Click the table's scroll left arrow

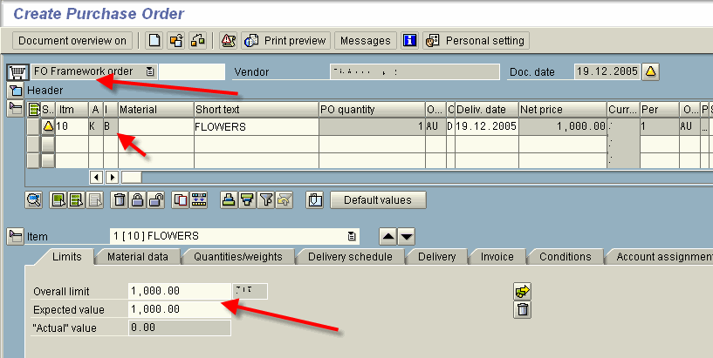pyautogui.click(x=96, y=178)
